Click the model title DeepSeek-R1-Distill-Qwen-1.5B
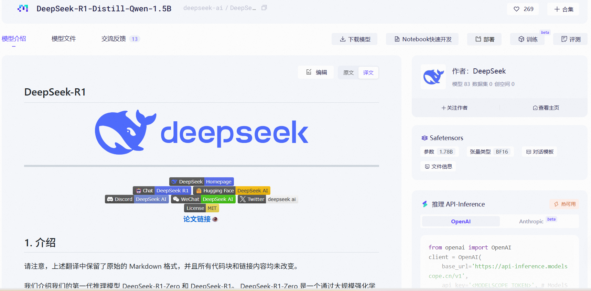This screenshot has width=591, height=291. [104, 9]
